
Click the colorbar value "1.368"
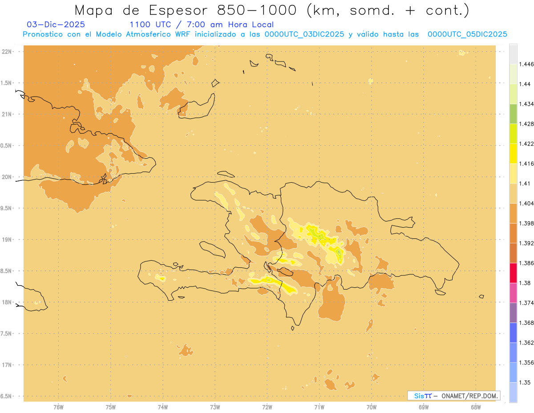click(x=527, y=323)
